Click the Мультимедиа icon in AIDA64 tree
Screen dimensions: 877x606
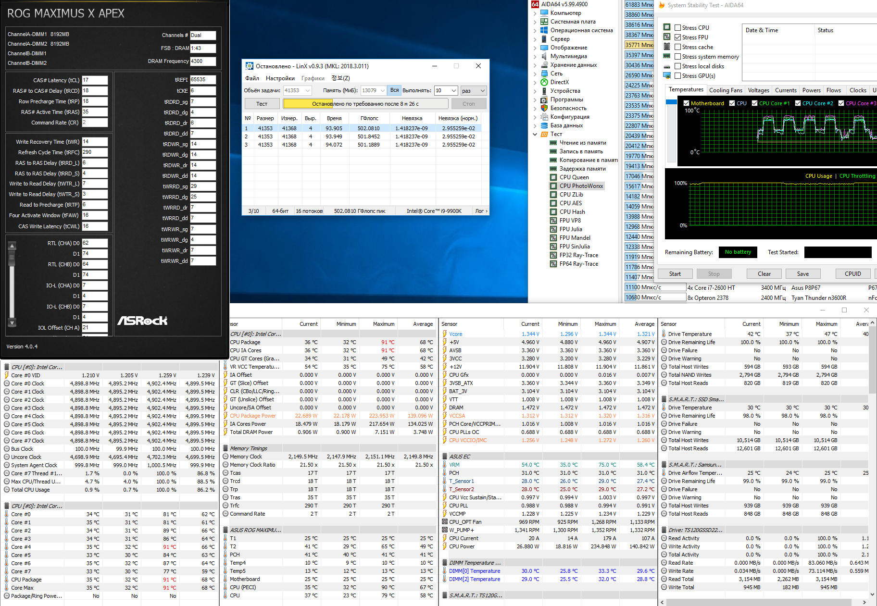544,56
